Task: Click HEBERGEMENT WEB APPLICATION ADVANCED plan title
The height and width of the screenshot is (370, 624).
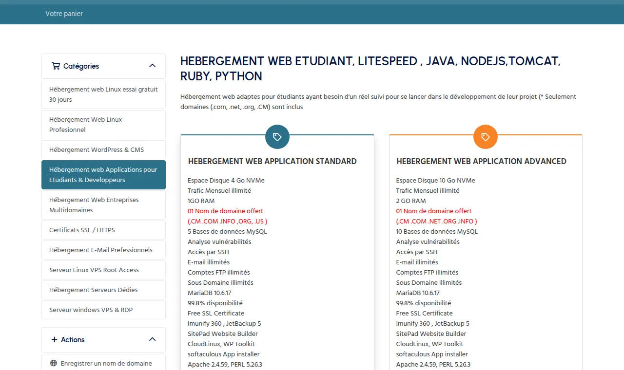Action: point(481,161)
